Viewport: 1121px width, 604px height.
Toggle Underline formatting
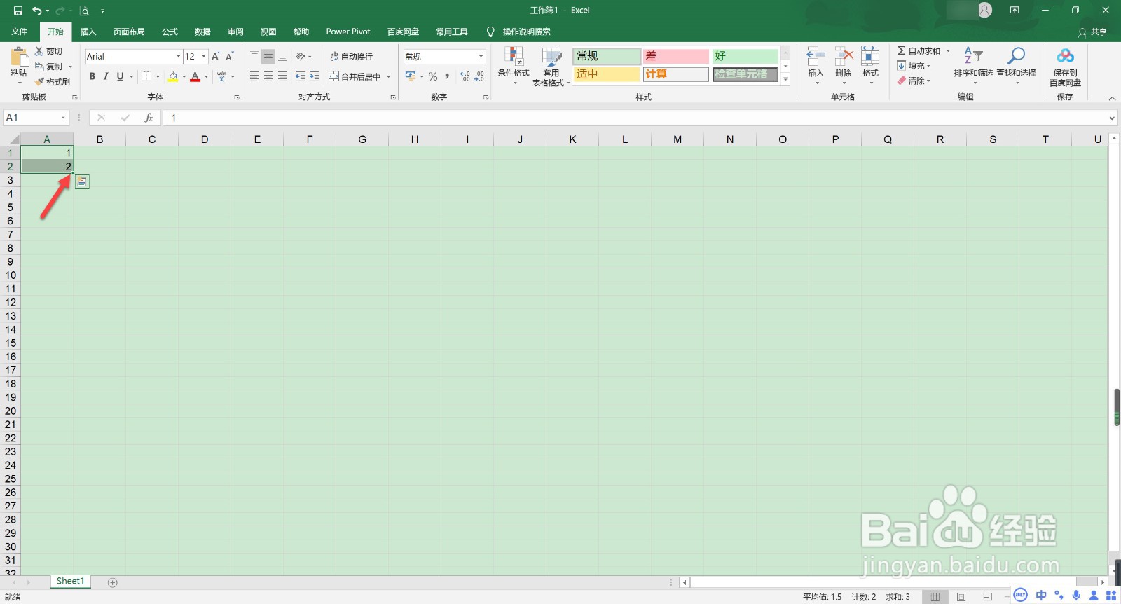click(121, 76)
